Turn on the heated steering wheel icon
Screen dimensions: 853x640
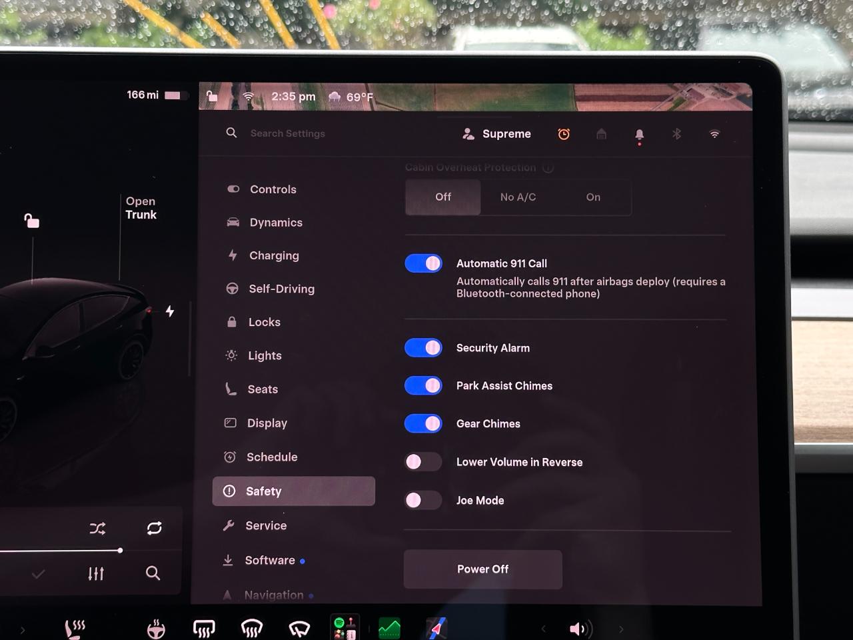(x=156, y=629)
